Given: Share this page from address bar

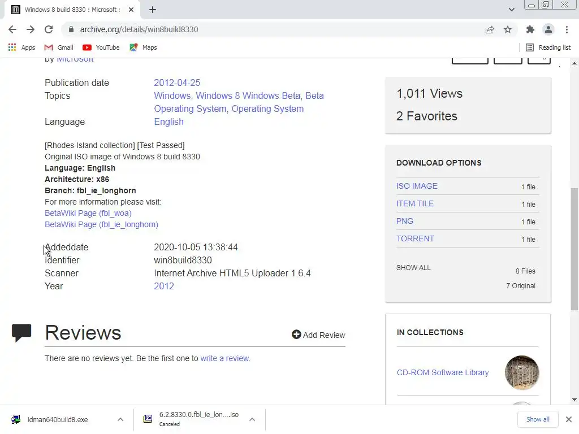Looking at the screenshot, I should [x=490, y=29].
